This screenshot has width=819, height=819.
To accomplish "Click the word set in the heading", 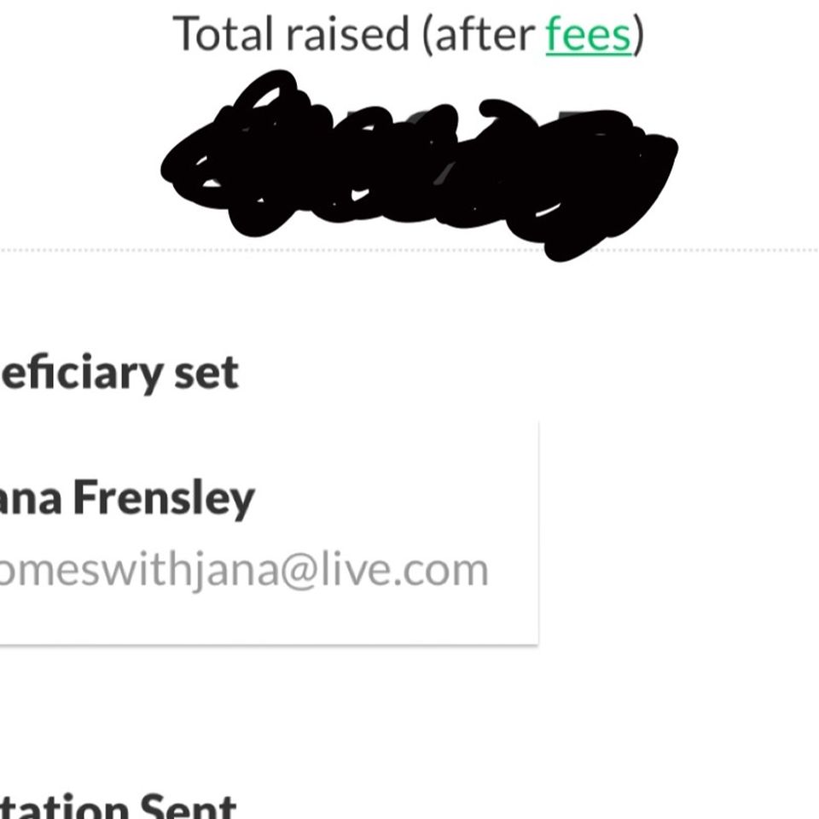I will pos(206,374).
